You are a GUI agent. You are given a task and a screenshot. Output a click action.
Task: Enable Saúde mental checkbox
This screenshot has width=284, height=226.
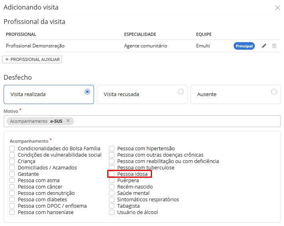tap(112, 193)
